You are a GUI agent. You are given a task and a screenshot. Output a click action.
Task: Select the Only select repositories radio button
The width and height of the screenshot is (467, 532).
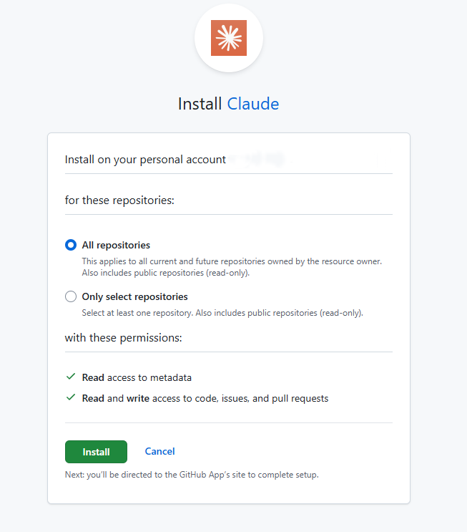[x=71, y=296]
